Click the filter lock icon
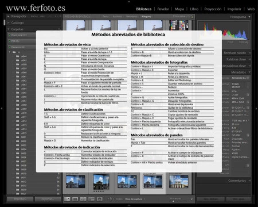The height and width of the screenshot is (207, 258). tap(193, 17)
